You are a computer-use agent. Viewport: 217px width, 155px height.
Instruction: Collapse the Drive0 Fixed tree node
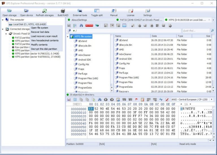click(6, 34)
